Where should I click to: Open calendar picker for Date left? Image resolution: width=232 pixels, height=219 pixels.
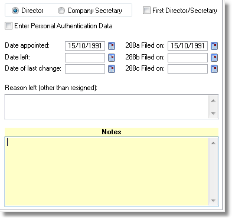112,58
